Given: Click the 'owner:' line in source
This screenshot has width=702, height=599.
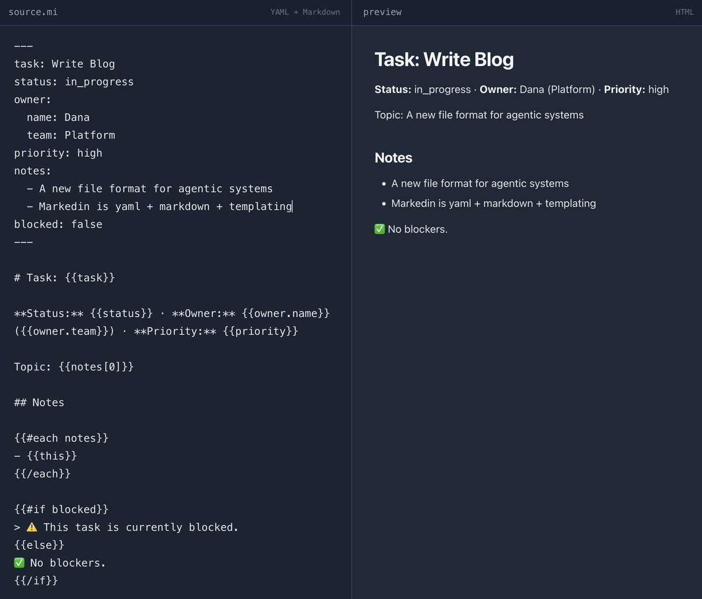Looking at the screenshot, I should coord(33,99).
